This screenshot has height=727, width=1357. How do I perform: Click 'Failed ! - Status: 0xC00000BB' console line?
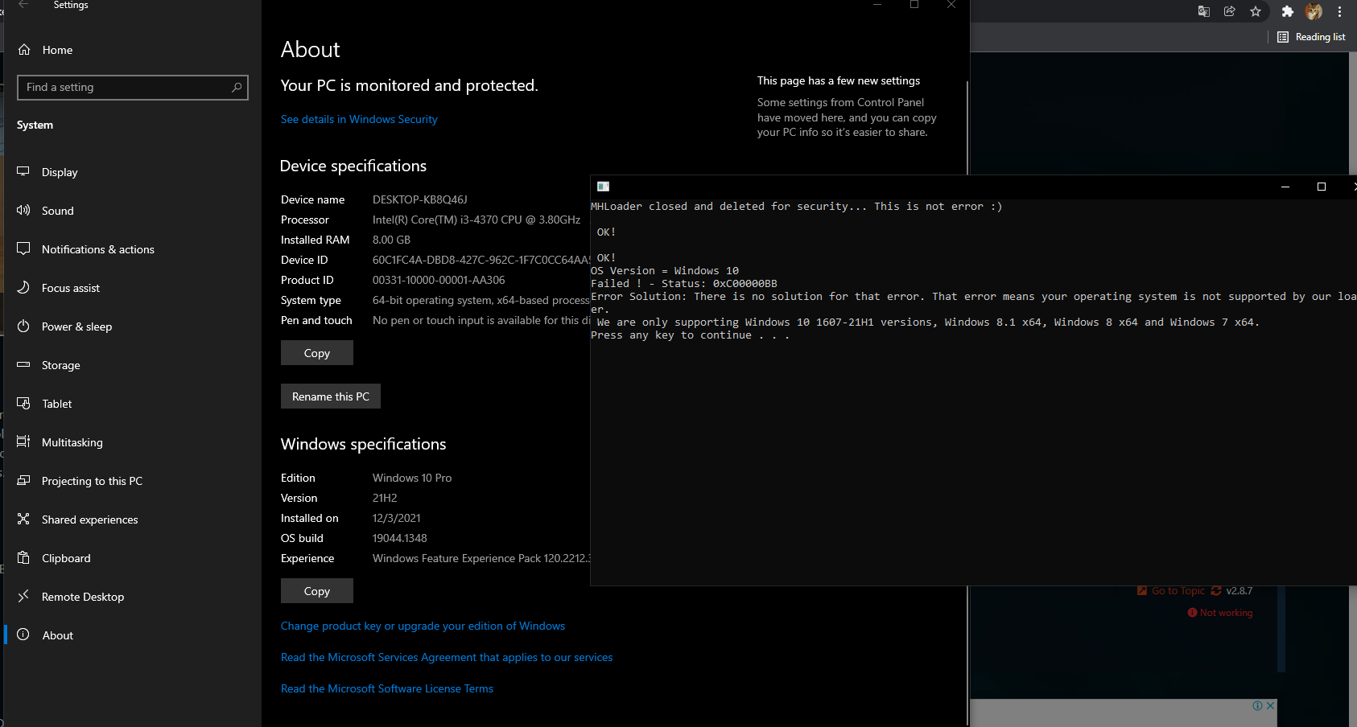pos(684,284)
